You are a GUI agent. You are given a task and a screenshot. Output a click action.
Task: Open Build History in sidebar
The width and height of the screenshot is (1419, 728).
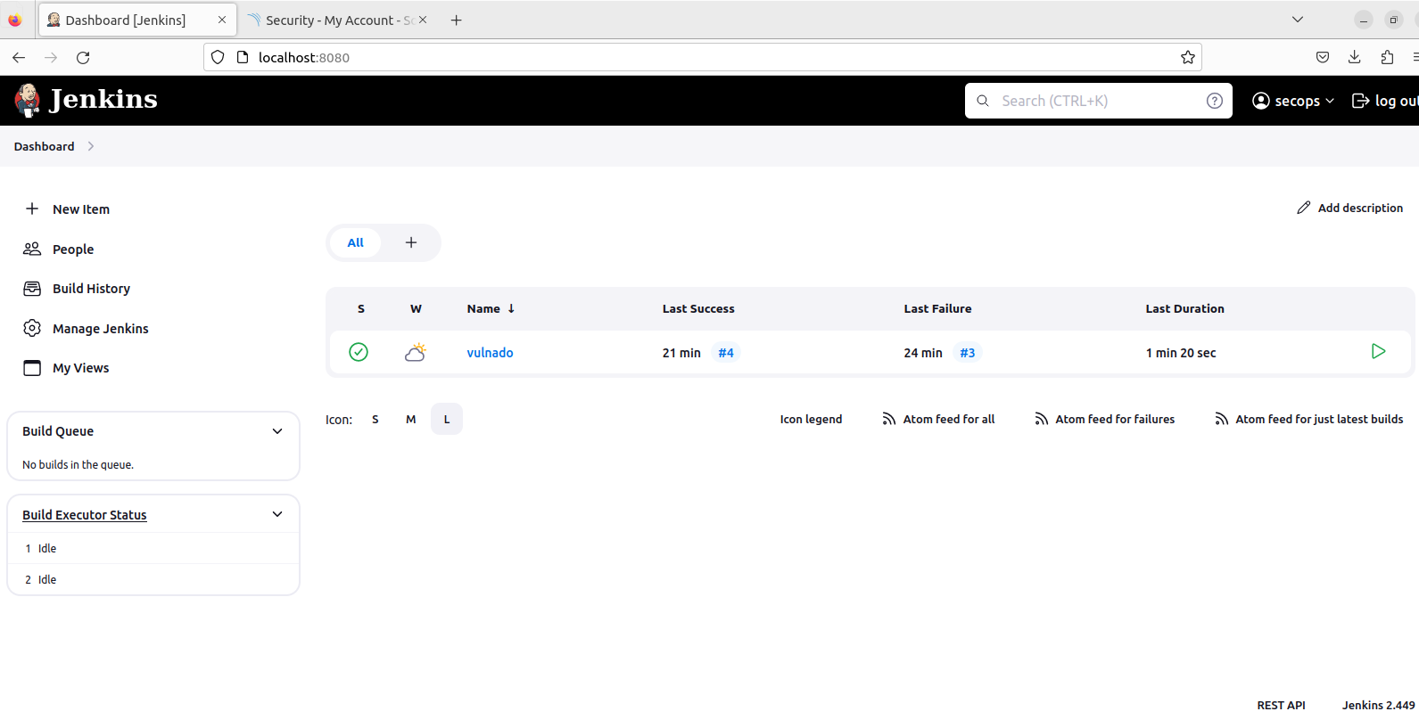[x=91, y=289]
